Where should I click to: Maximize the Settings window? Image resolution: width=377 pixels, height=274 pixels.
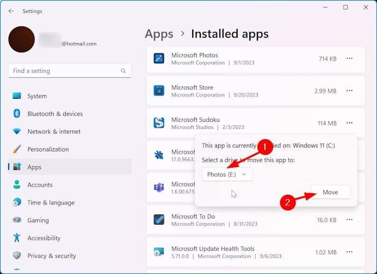click(x=346, y=8)
